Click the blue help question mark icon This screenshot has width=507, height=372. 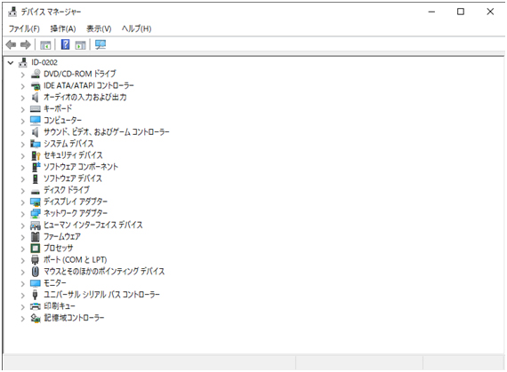pyautogui.click(x=65, y=44)
